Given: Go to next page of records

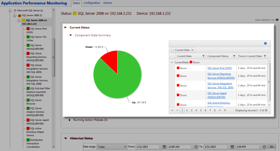Looking at the screenshot, I should [220, 110].
